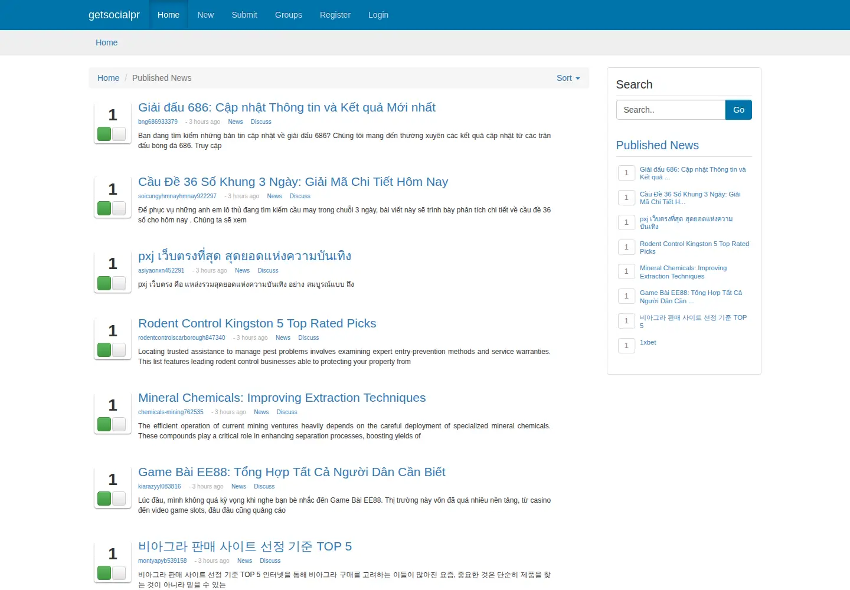The width and height of the screenshot is (850, 590).
Task: View user montyapyb539158 profile
Action: click(x=162, y=561)
